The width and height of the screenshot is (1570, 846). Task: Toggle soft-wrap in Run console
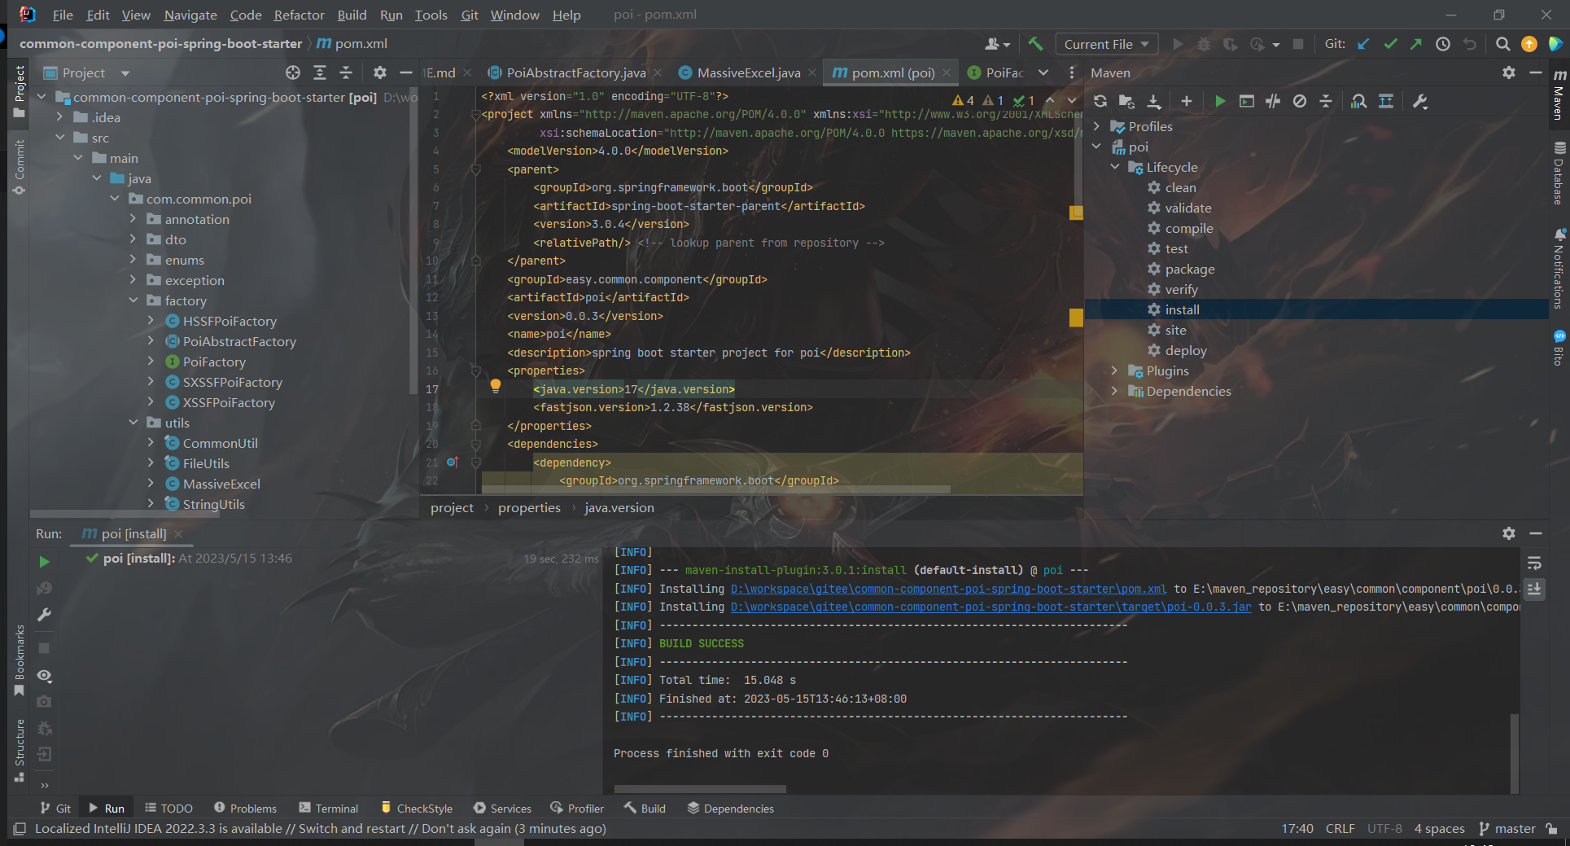point(1534,563)
